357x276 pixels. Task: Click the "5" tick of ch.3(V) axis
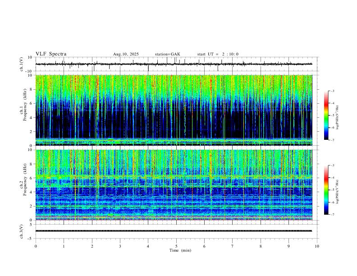coord(32,224)
